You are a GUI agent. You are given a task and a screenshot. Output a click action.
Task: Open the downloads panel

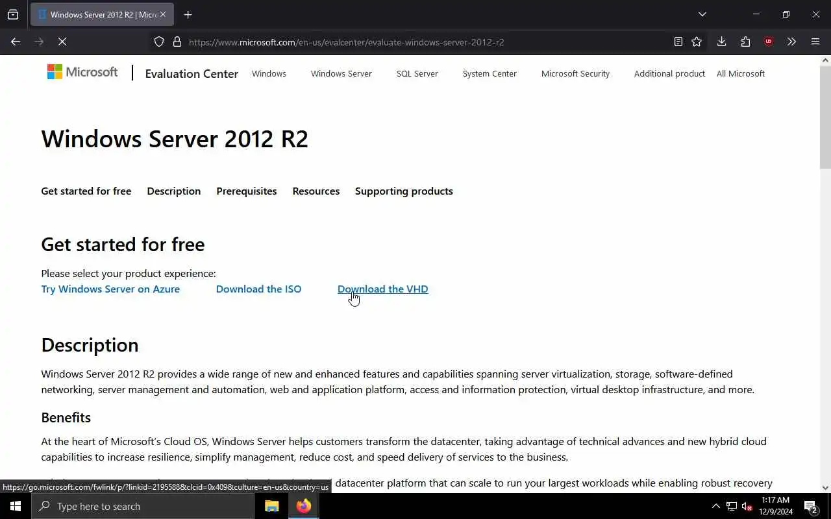pos(721,42)
